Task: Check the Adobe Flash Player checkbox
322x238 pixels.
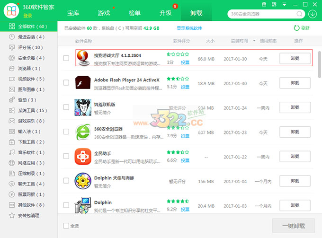Action: coord(66,82)
